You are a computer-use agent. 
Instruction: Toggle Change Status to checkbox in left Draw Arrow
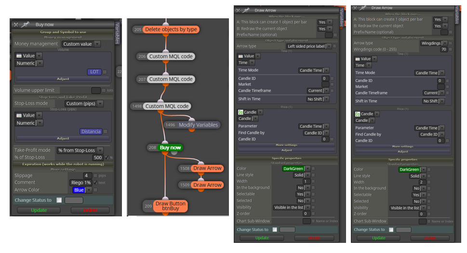point(275,229)
